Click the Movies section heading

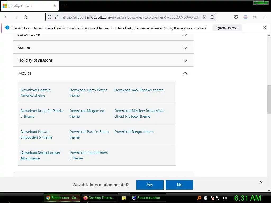[x=25, y=73]
